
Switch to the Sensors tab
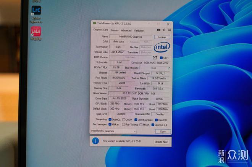pyautogui.click(x=115, y=30)
